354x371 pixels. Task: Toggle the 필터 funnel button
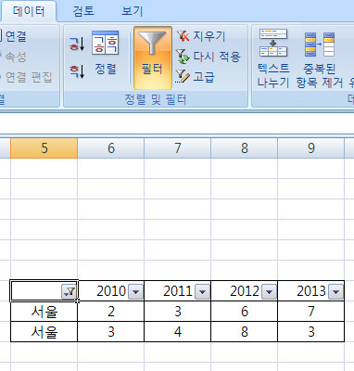coord(153,58)
